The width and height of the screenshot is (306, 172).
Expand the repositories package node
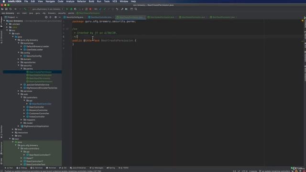point(19,63)
